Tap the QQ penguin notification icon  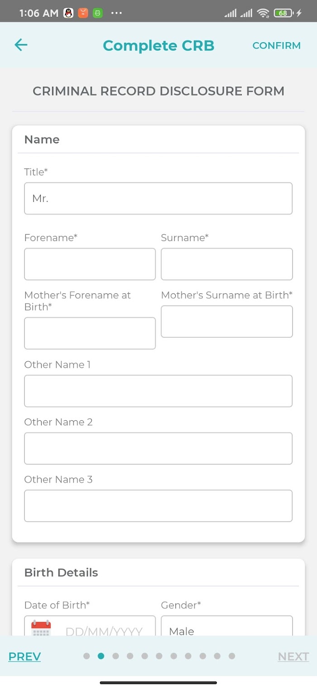click(68, 13)
